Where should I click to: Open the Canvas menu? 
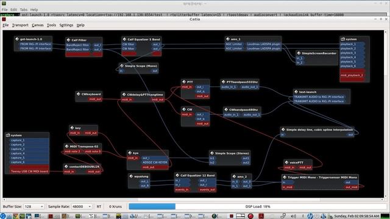[x=38, y=25]
